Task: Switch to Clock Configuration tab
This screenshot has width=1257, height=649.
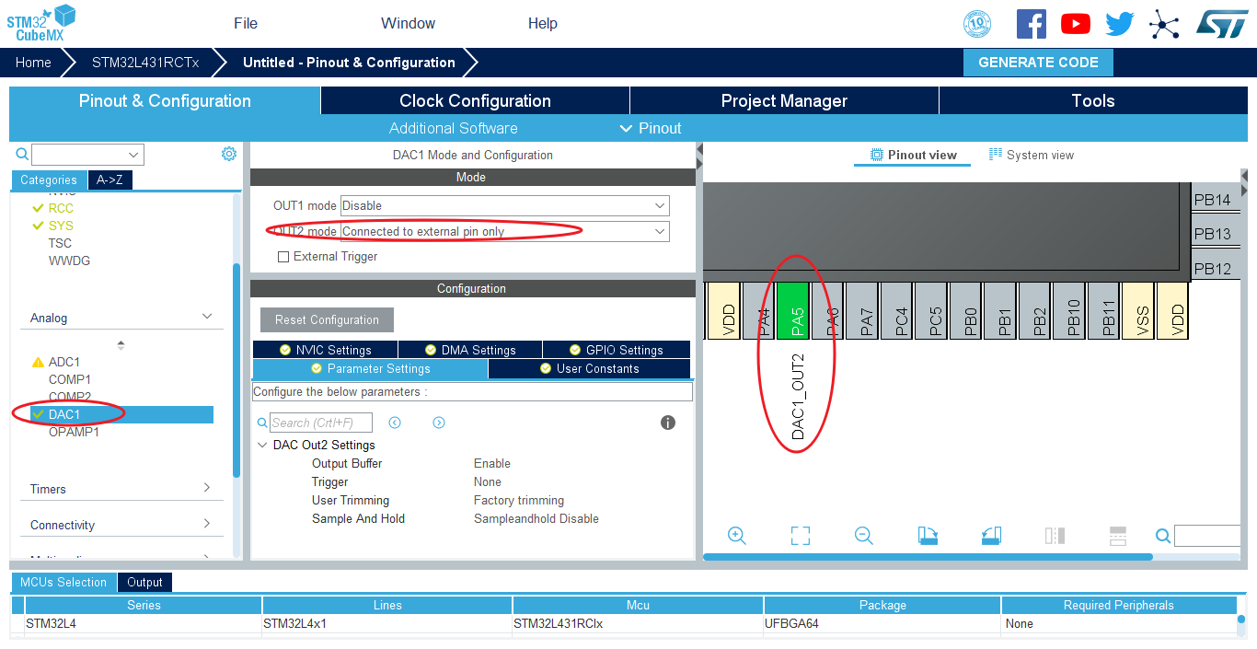Action: tap(475, 100)
